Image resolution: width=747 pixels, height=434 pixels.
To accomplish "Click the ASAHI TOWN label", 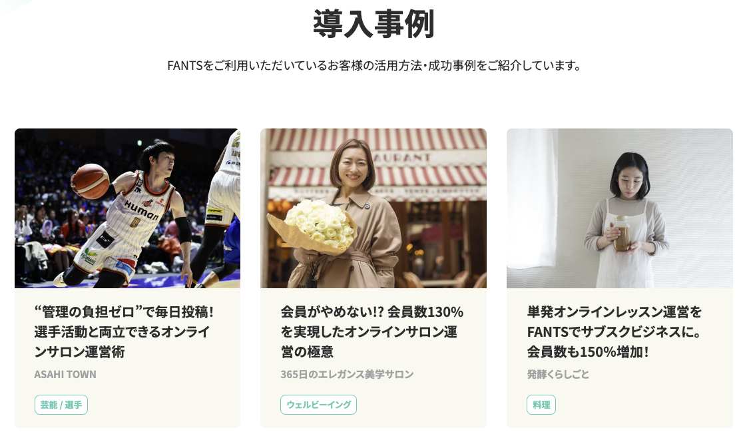I will pyautogui.click(x=65, y=375).
